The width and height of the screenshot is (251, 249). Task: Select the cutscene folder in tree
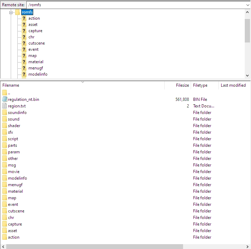pyautogui.click(x=37, y=44)
